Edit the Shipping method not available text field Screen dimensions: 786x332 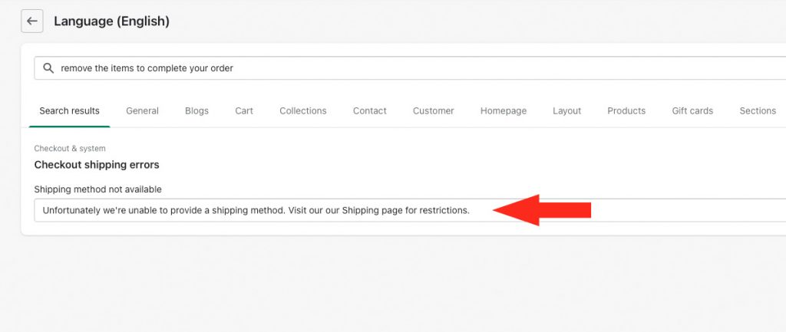click(x=410, y=210)
